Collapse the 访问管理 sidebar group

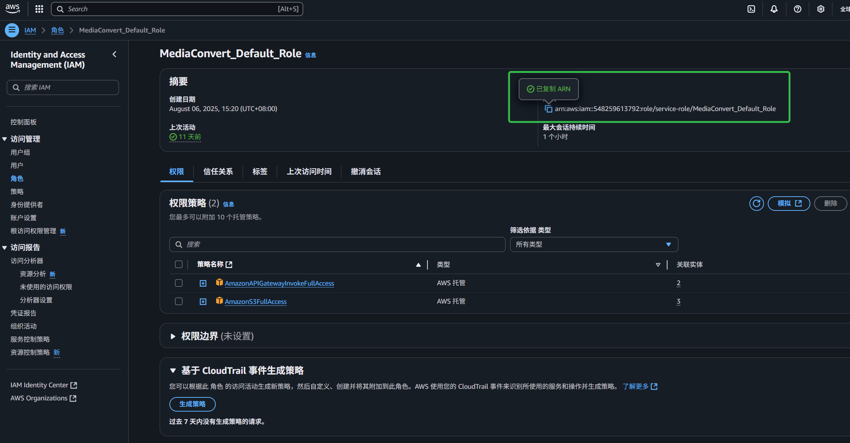point(4,139)
